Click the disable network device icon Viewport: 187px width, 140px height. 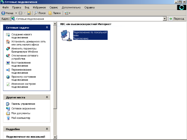[8, 56]
